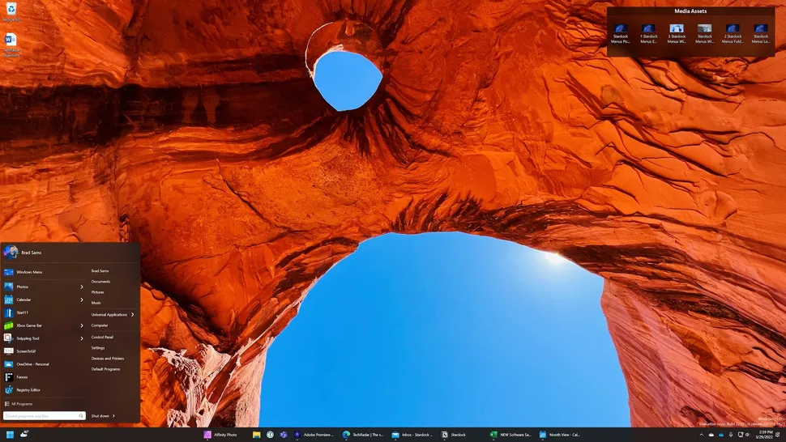Open File Explorer from the taskbar
Screen dimensions: 786x442
257,435
